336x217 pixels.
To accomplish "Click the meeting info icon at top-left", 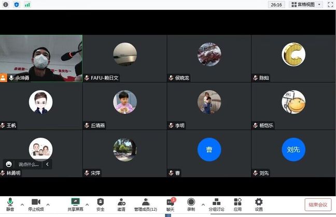I will [x=6, y=5].
